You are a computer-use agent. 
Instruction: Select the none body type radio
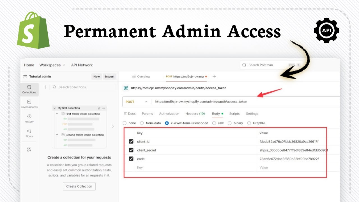pyautogui.click(x=125, y=123)
